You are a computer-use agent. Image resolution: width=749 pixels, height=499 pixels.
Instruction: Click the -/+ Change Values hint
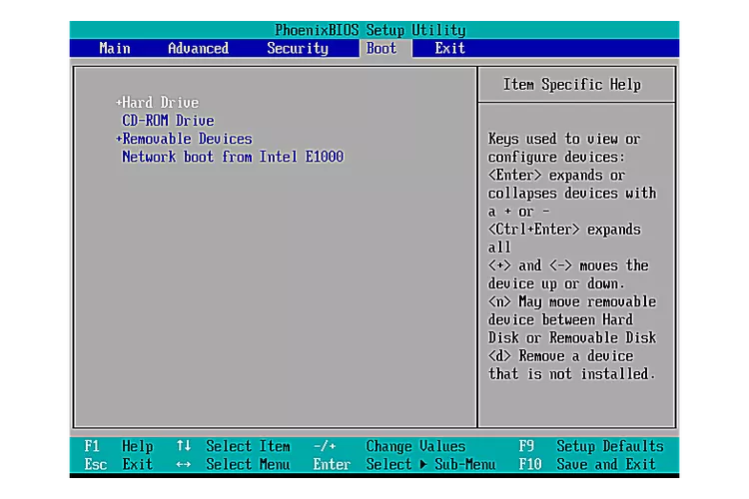pos(389,446)
